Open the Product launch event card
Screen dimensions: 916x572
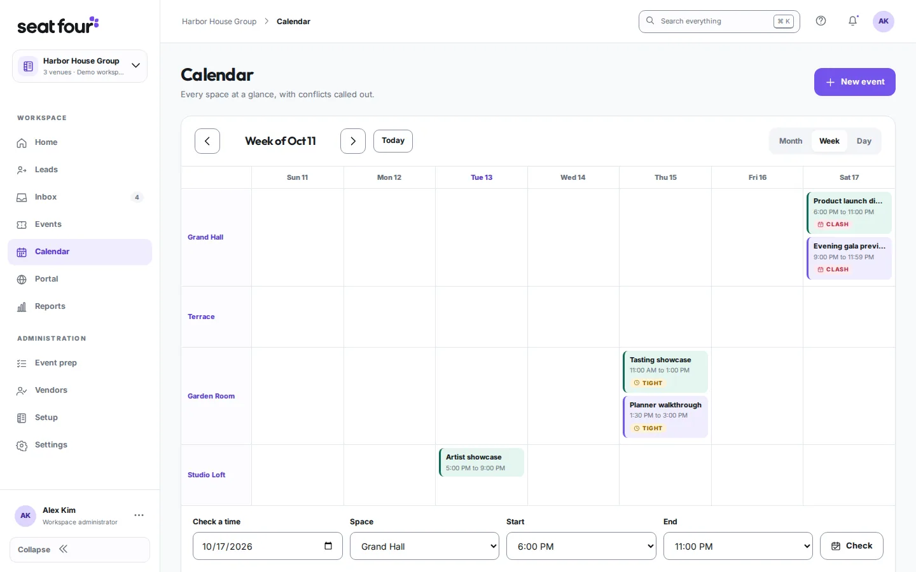(x=849, y=213)
